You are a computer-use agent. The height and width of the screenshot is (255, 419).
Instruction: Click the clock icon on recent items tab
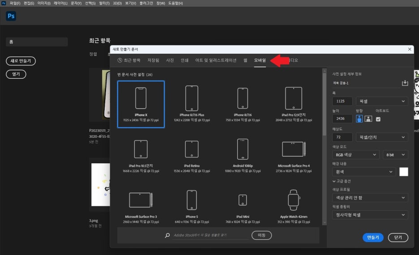120,60
